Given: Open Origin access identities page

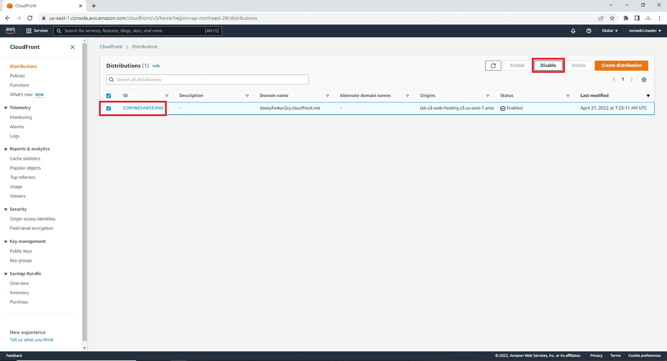Looking at the screenshot, I should [x=33, y=219].
